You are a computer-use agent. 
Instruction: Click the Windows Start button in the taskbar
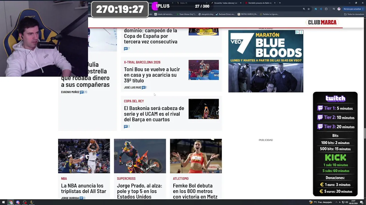[3, 202]
